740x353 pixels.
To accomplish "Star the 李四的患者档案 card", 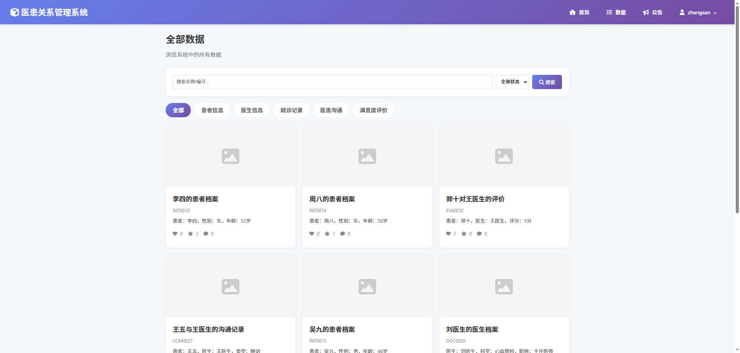I will (190, 233).
